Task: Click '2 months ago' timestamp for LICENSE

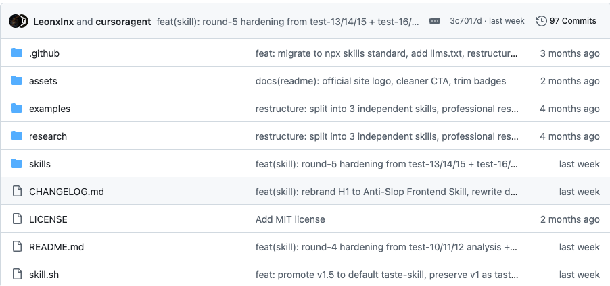Action: point(569,219)
